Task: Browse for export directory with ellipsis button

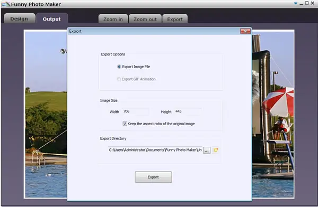Action: click(207, 150)
